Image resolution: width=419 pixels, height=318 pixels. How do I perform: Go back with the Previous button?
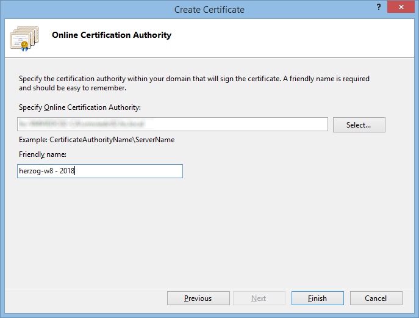pos(198,298)
